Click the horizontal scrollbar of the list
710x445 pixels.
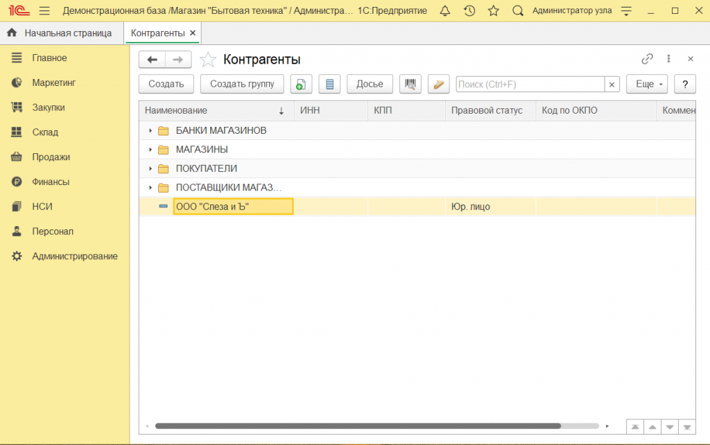pos(357,426)
